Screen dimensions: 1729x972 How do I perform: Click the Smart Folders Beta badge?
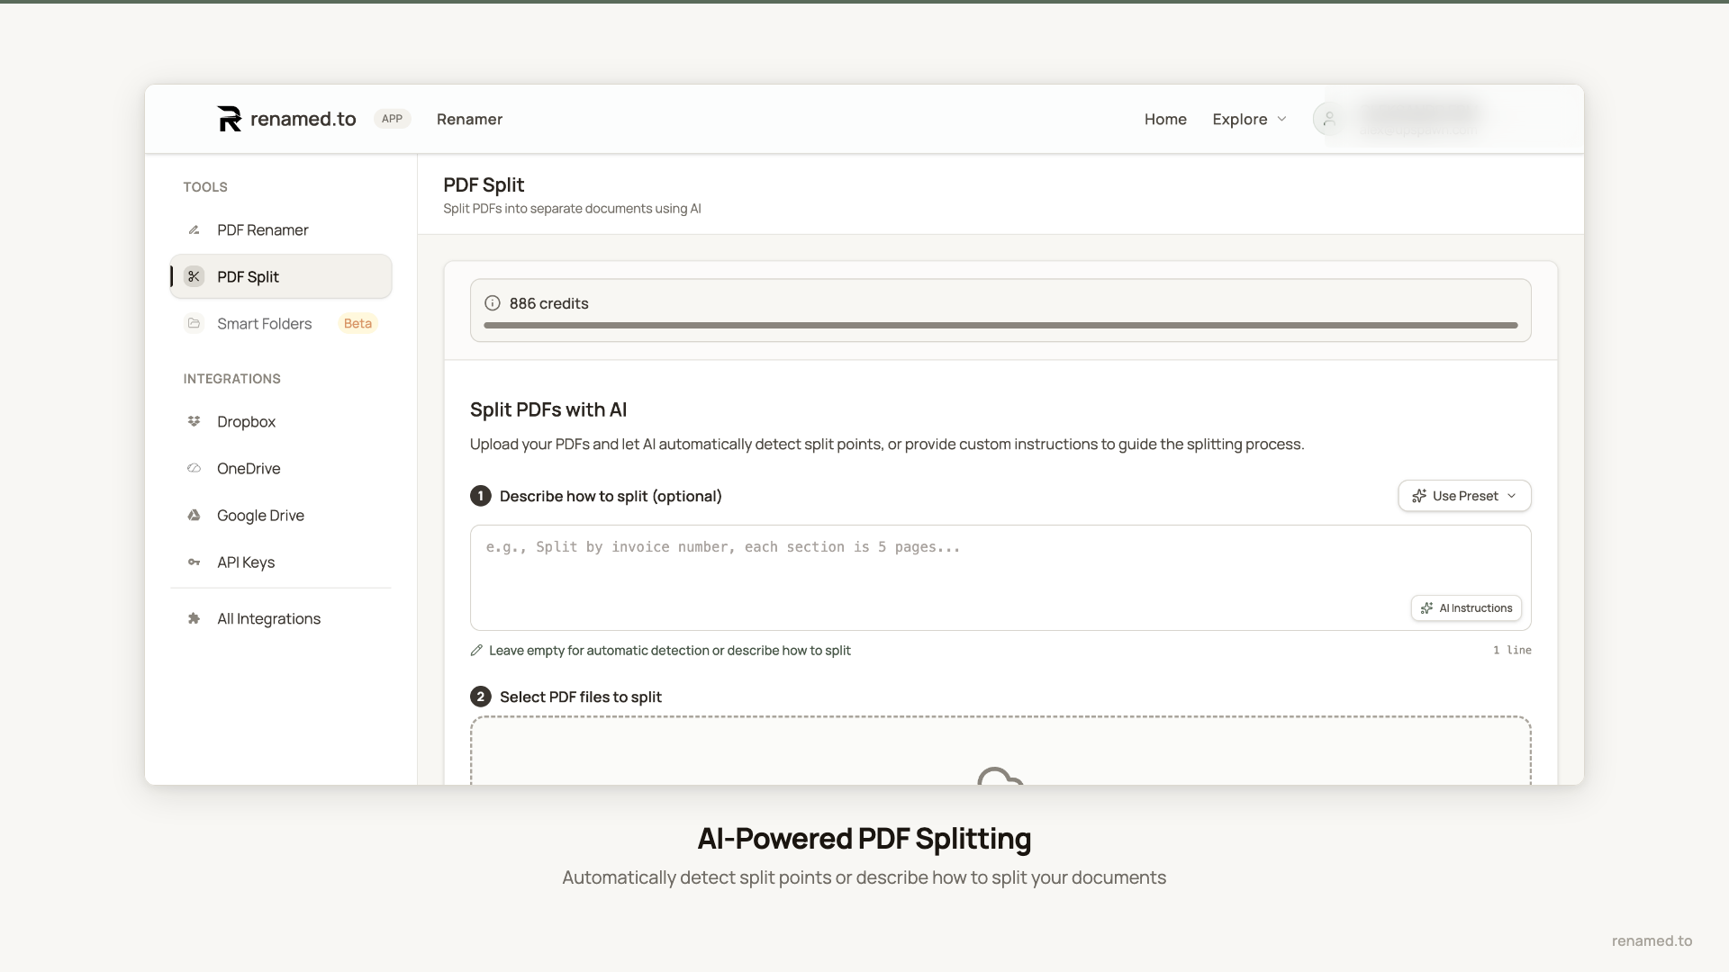tap(358, 323)
